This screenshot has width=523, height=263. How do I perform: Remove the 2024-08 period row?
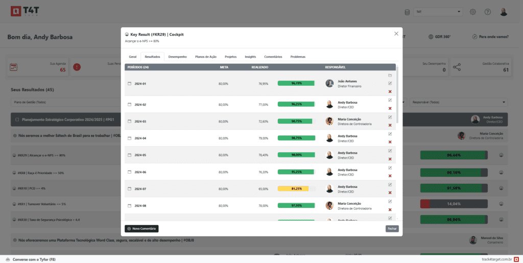click(x=390, y=209)
